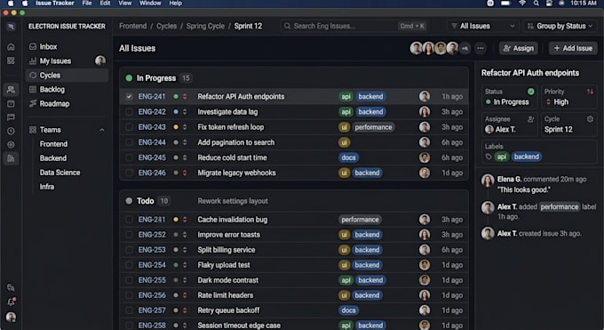This screenshot has width=604, height=330.
Task: Go to Inbox in the sidebar
Action: (67, 47)
